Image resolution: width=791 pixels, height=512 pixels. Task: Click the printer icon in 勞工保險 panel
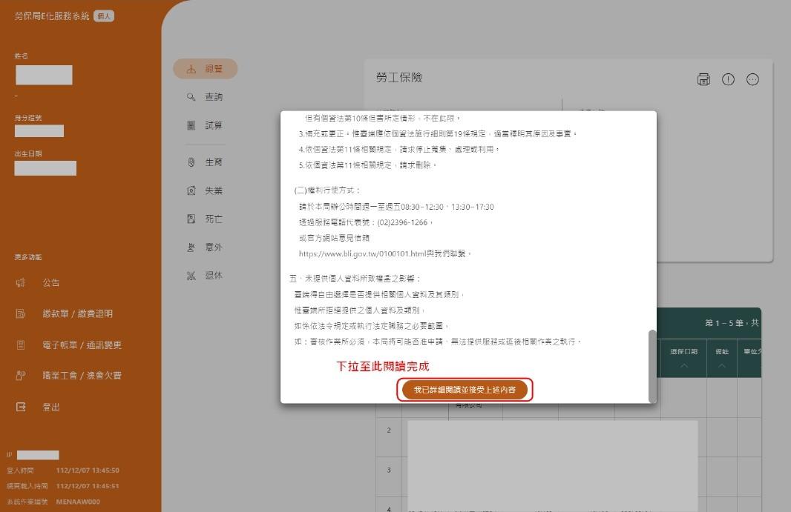(x=703, y=79)
